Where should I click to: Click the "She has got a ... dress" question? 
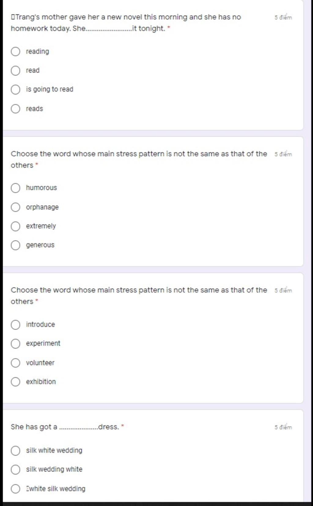click(66, 427)
